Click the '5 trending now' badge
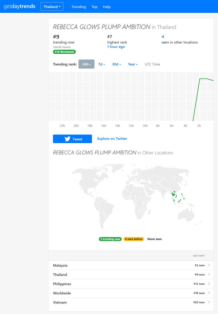 pos(110,239)
